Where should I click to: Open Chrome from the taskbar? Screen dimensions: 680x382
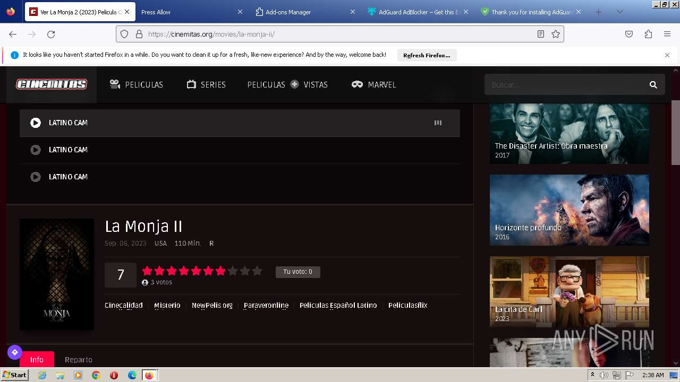(x=96, y=375)
